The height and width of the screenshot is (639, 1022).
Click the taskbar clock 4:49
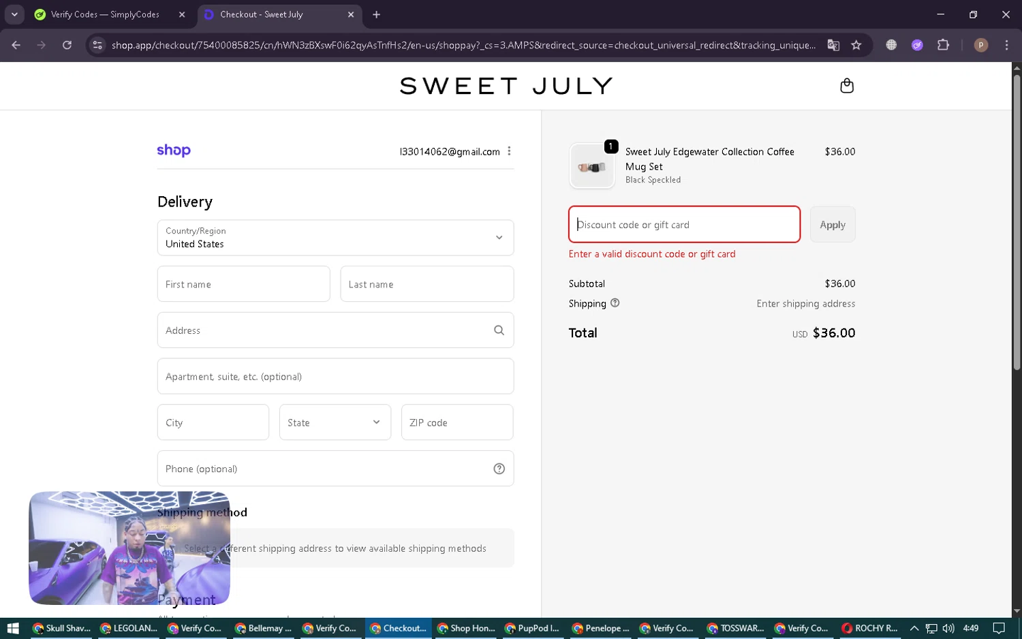pos(971,628)
